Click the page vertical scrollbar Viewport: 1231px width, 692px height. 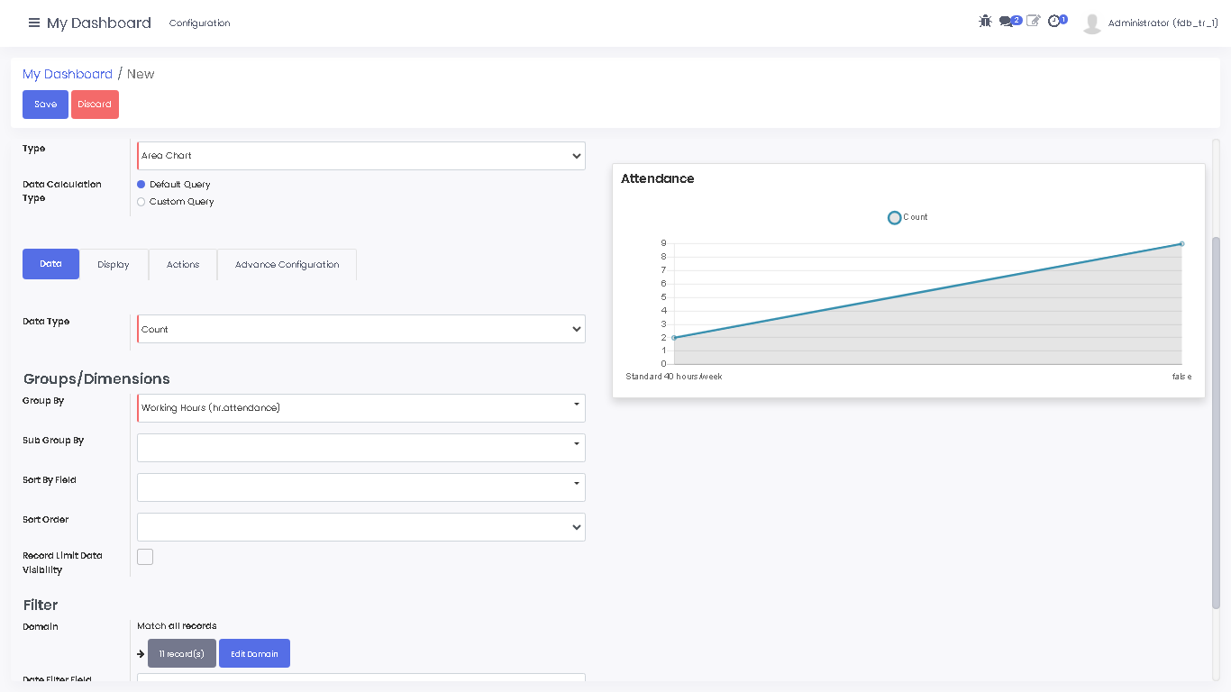(1216, 422)
